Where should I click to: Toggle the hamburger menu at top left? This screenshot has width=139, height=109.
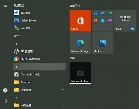[x=5, y=6]
